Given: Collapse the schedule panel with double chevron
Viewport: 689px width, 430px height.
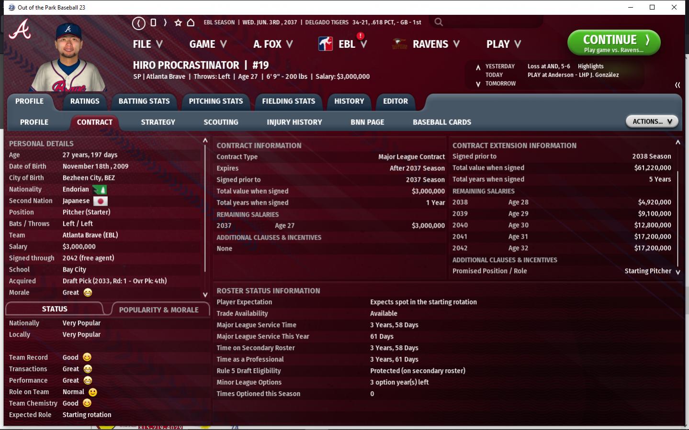Looking at the screenshot, I should click(677, 85).
